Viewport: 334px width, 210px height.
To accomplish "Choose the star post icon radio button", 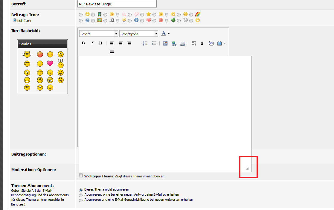I will pyautogui.click(x=142, y=14).
